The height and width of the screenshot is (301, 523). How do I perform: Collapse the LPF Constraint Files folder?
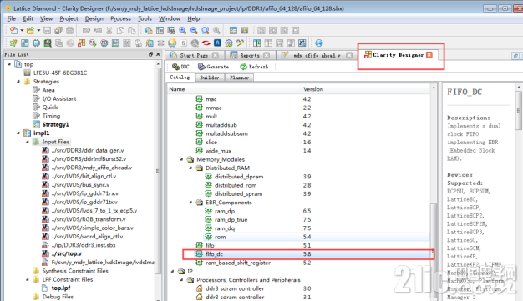tap(28, 279)
